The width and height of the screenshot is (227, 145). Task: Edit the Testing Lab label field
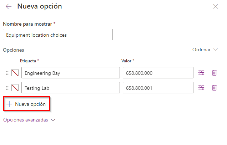pos(71,88)
